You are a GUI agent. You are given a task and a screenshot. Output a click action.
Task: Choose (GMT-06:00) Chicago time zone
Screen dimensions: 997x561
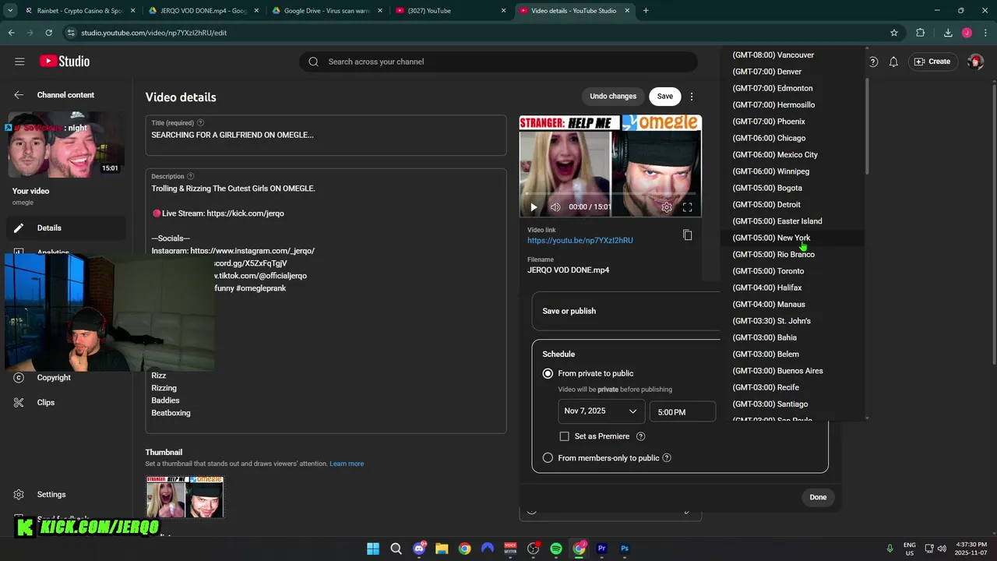tap(793, 138)
